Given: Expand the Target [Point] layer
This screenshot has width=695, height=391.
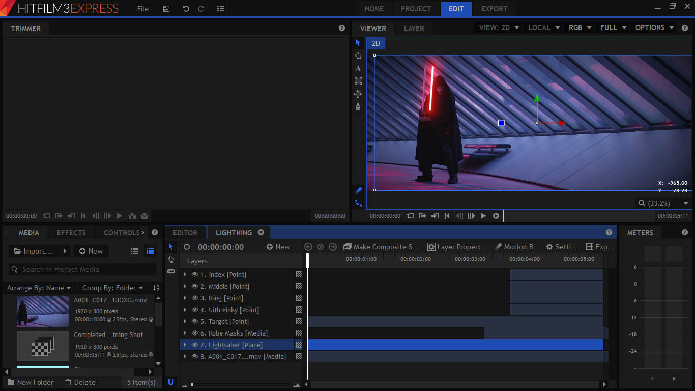Looking at the screenshot, I should 185,321.
